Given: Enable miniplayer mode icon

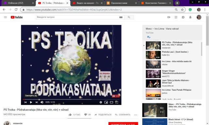Looking at the screenshot, I should [x=106, y=102].
